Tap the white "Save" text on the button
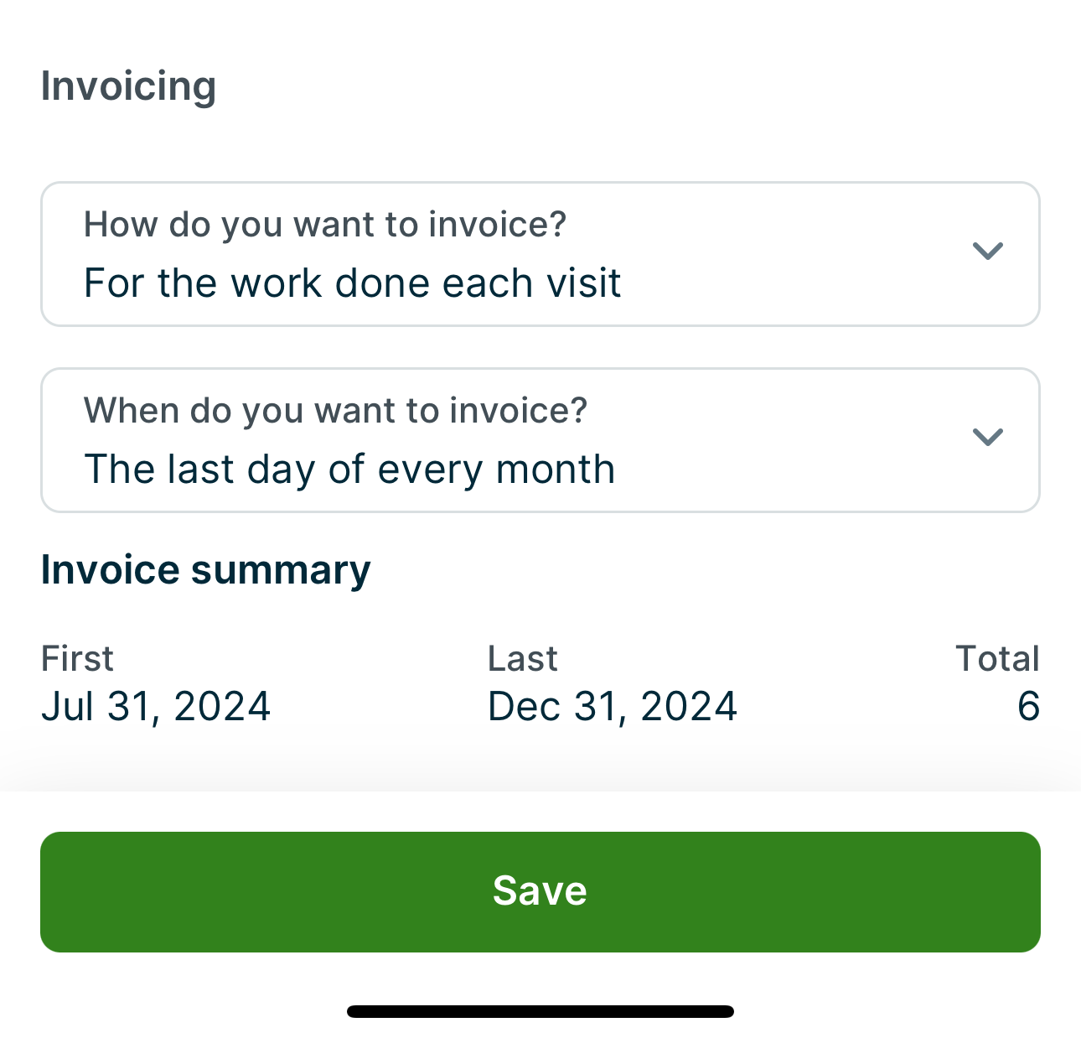1081x1038 pixels. [540, 890]
